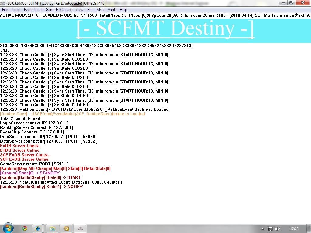Select the Etc menu item
The width and height of the screenshot is (311, 233).
(90, 10)
